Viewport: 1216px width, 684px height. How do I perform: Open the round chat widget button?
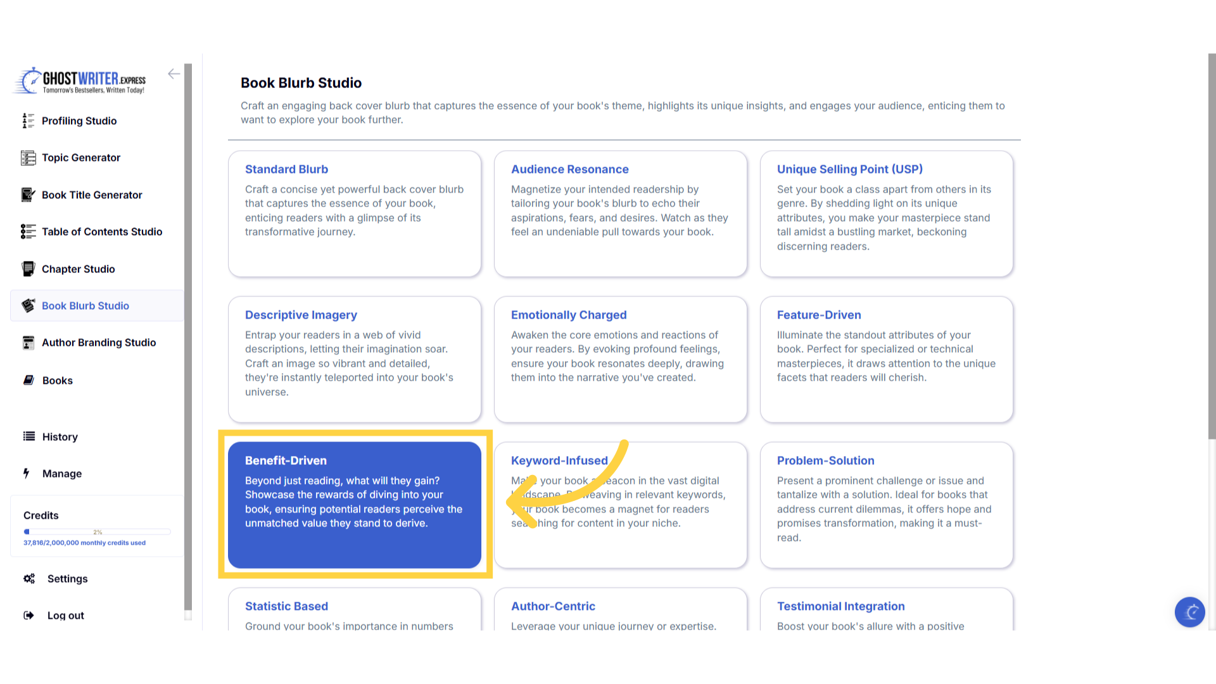tap(1189, 612)
